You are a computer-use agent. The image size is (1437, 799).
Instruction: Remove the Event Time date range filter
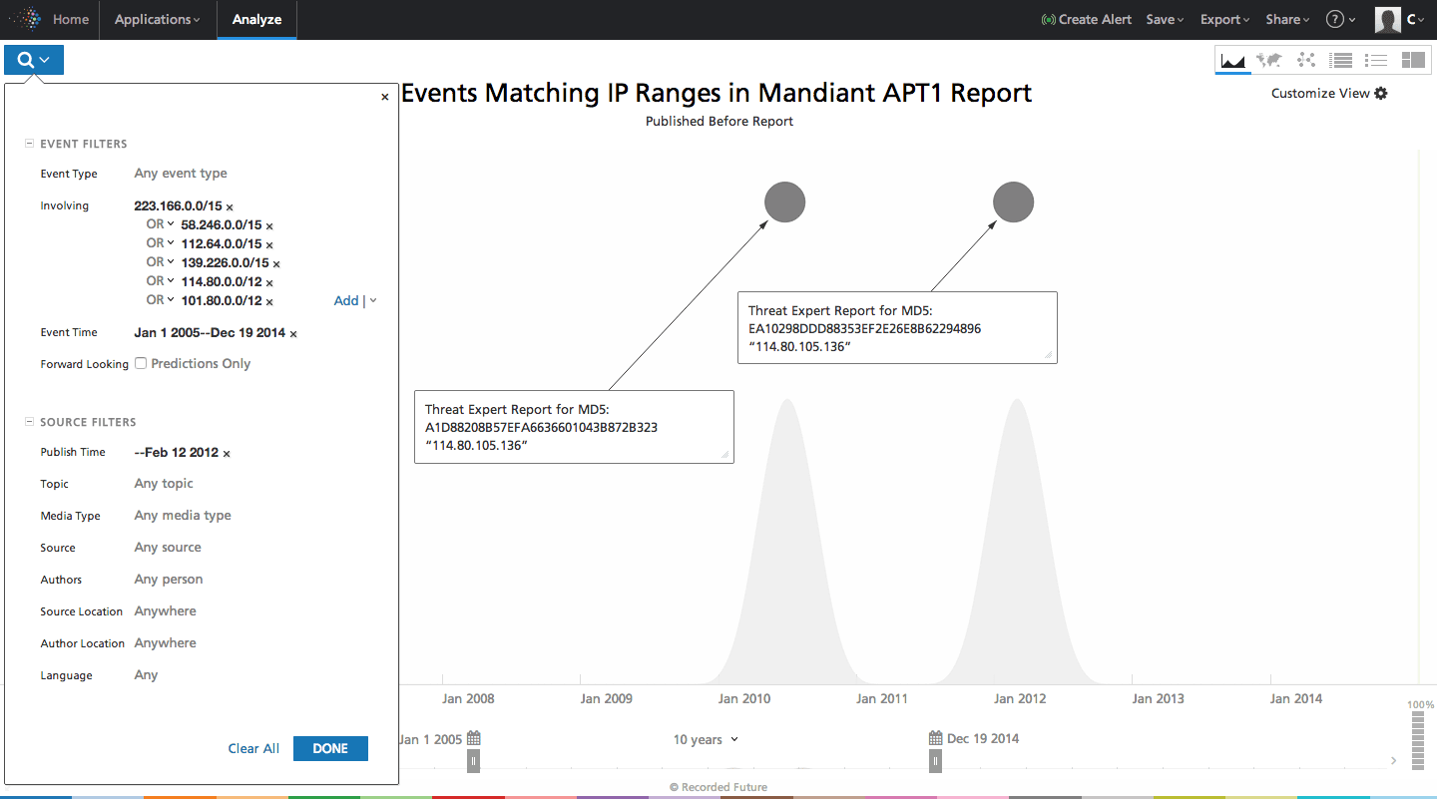293,334
